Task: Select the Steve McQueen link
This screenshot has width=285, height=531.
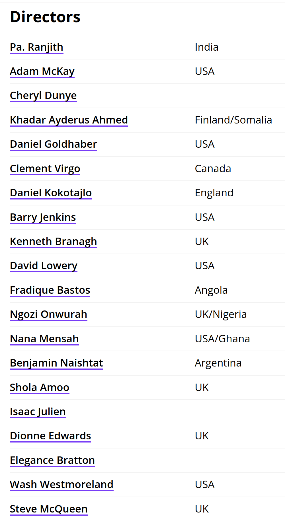Action: pyautogui.click(x=49, y=509)
